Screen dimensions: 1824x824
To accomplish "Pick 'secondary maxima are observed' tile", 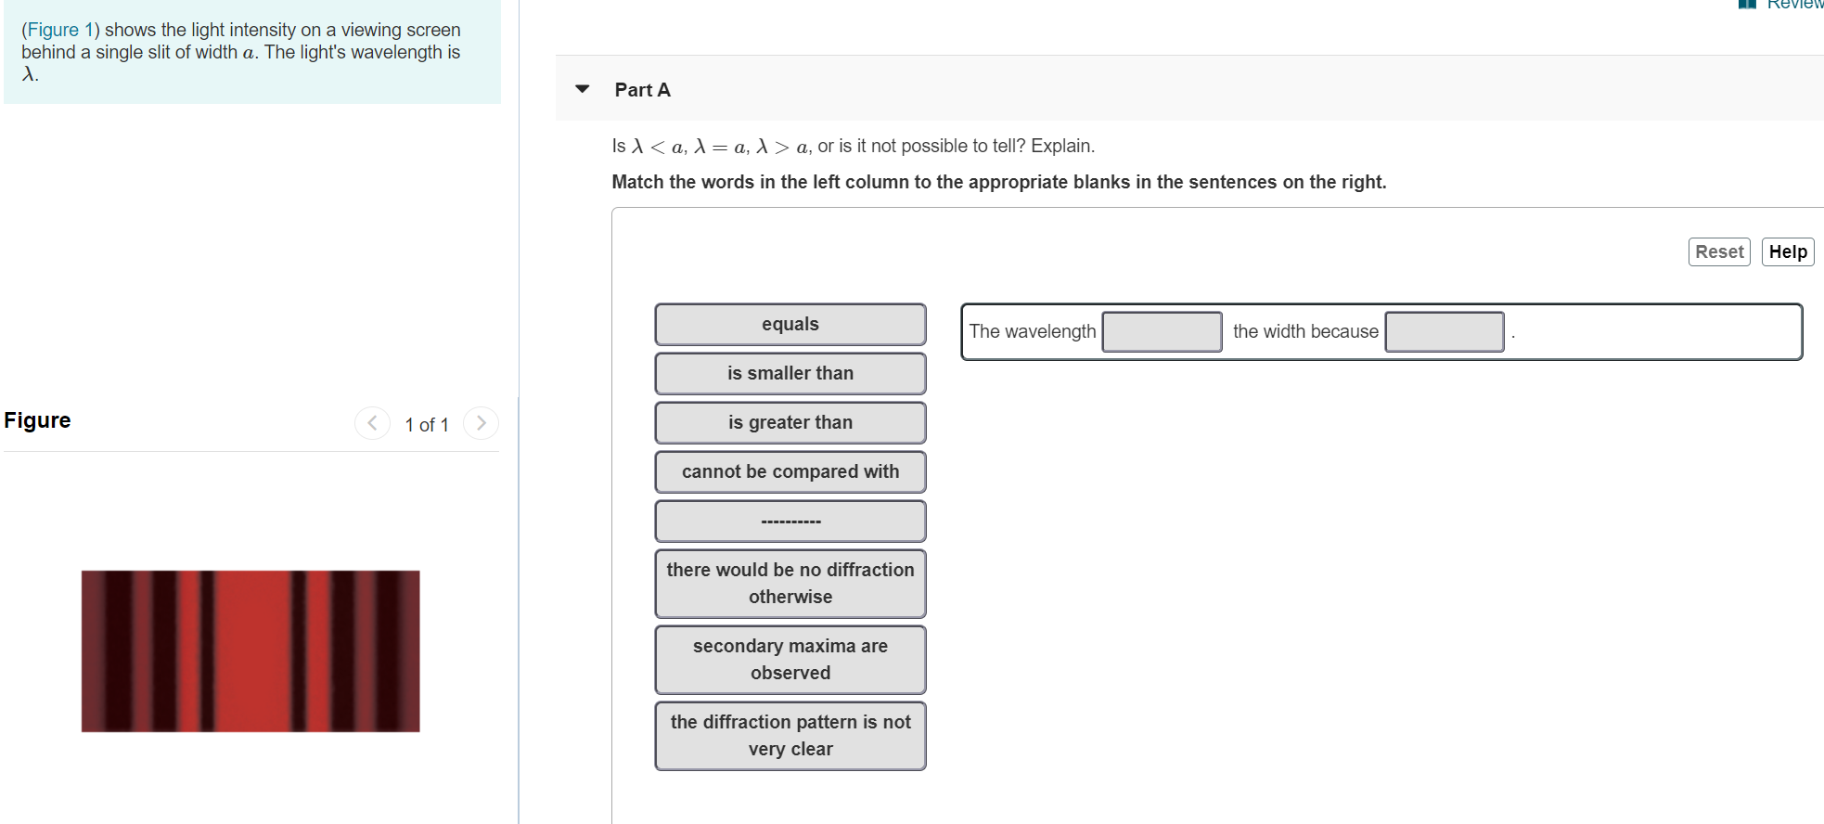I will coord(790,659).
